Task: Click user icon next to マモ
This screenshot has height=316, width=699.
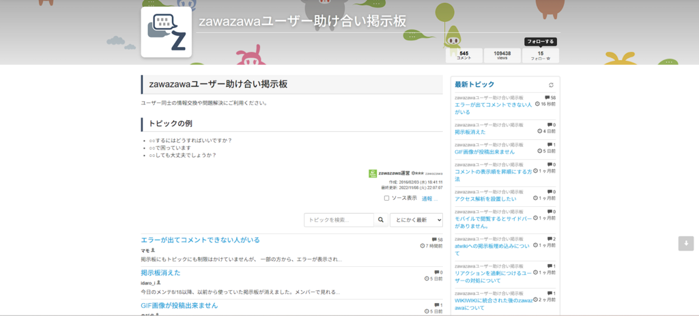Action: [153, 250]
